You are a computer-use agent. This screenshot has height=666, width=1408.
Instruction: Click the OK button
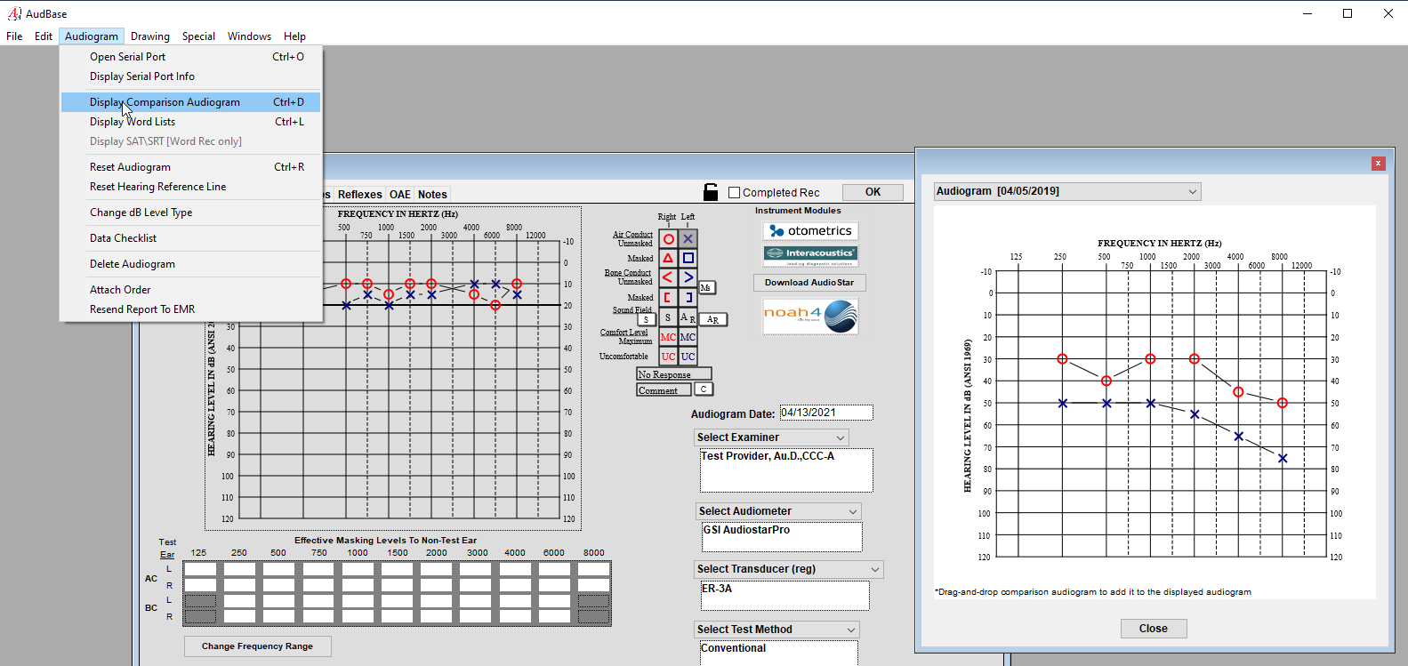pos(873,192)
